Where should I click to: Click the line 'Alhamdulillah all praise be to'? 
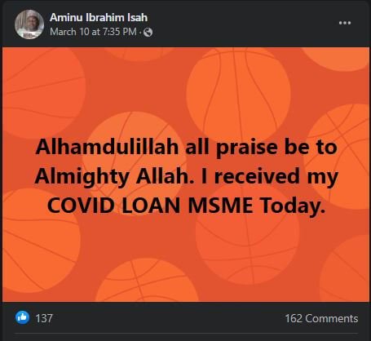187,147
